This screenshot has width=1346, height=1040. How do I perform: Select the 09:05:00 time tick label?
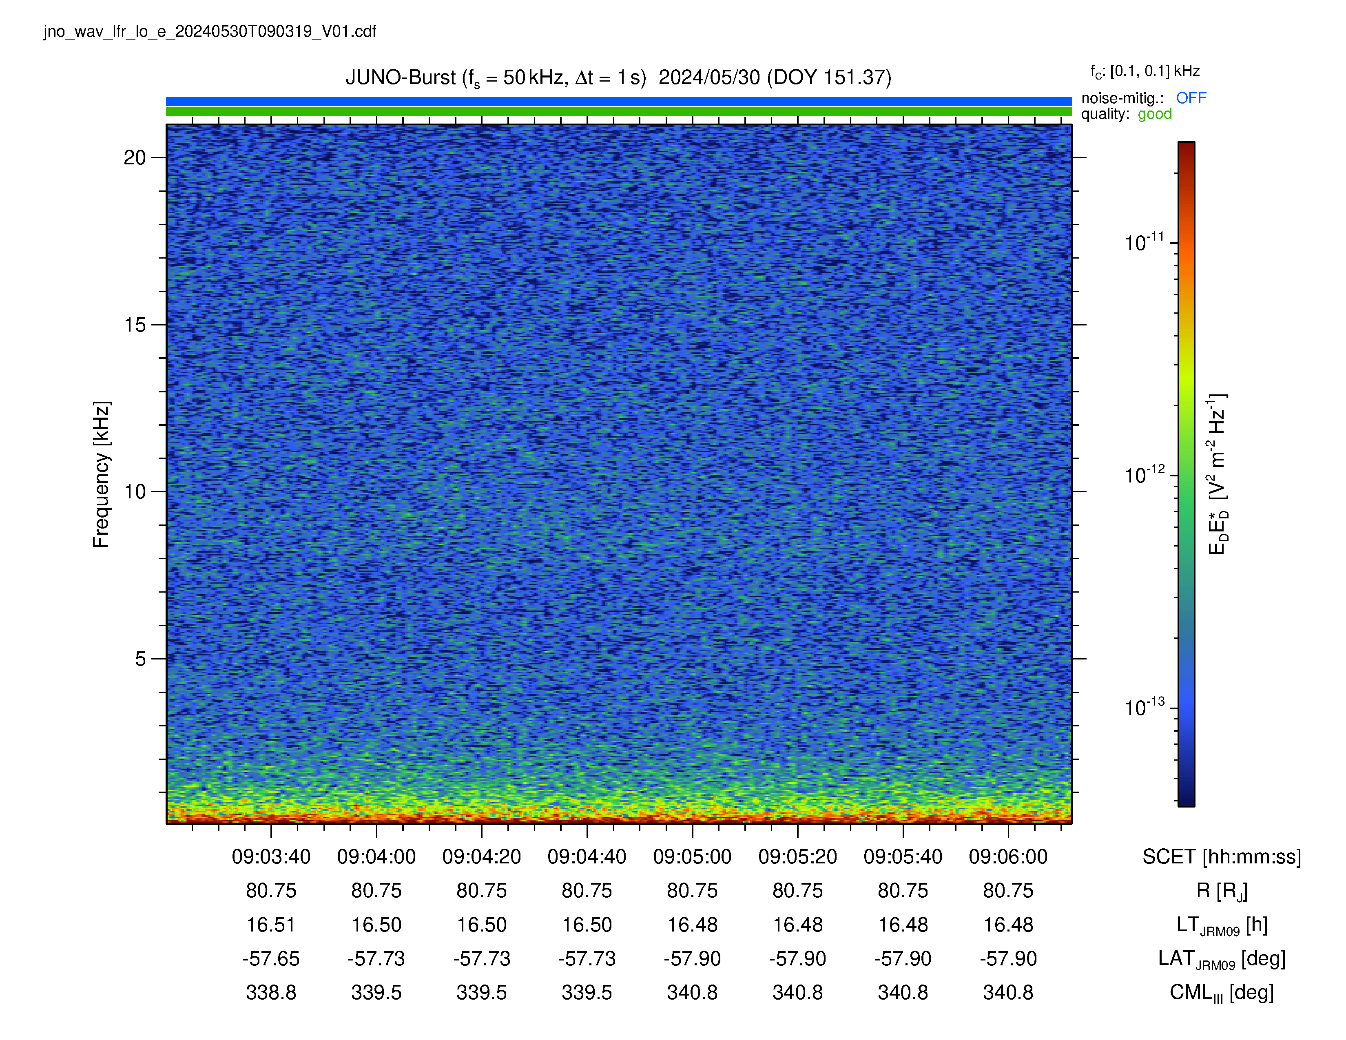[x=692, y=856]
